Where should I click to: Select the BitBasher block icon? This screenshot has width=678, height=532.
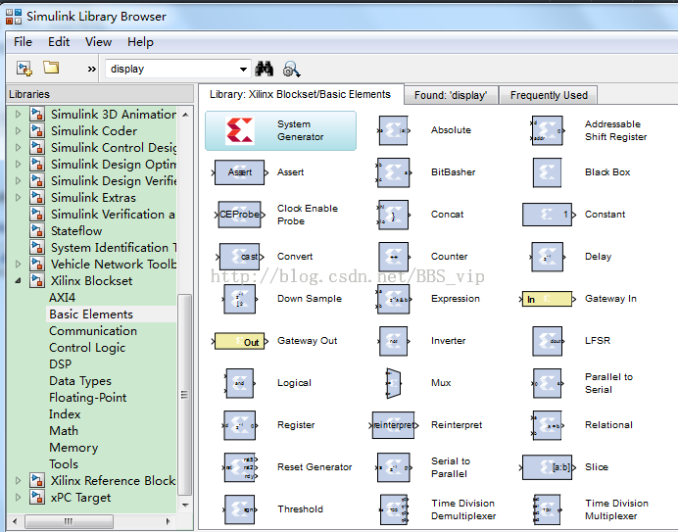point(394,172)
